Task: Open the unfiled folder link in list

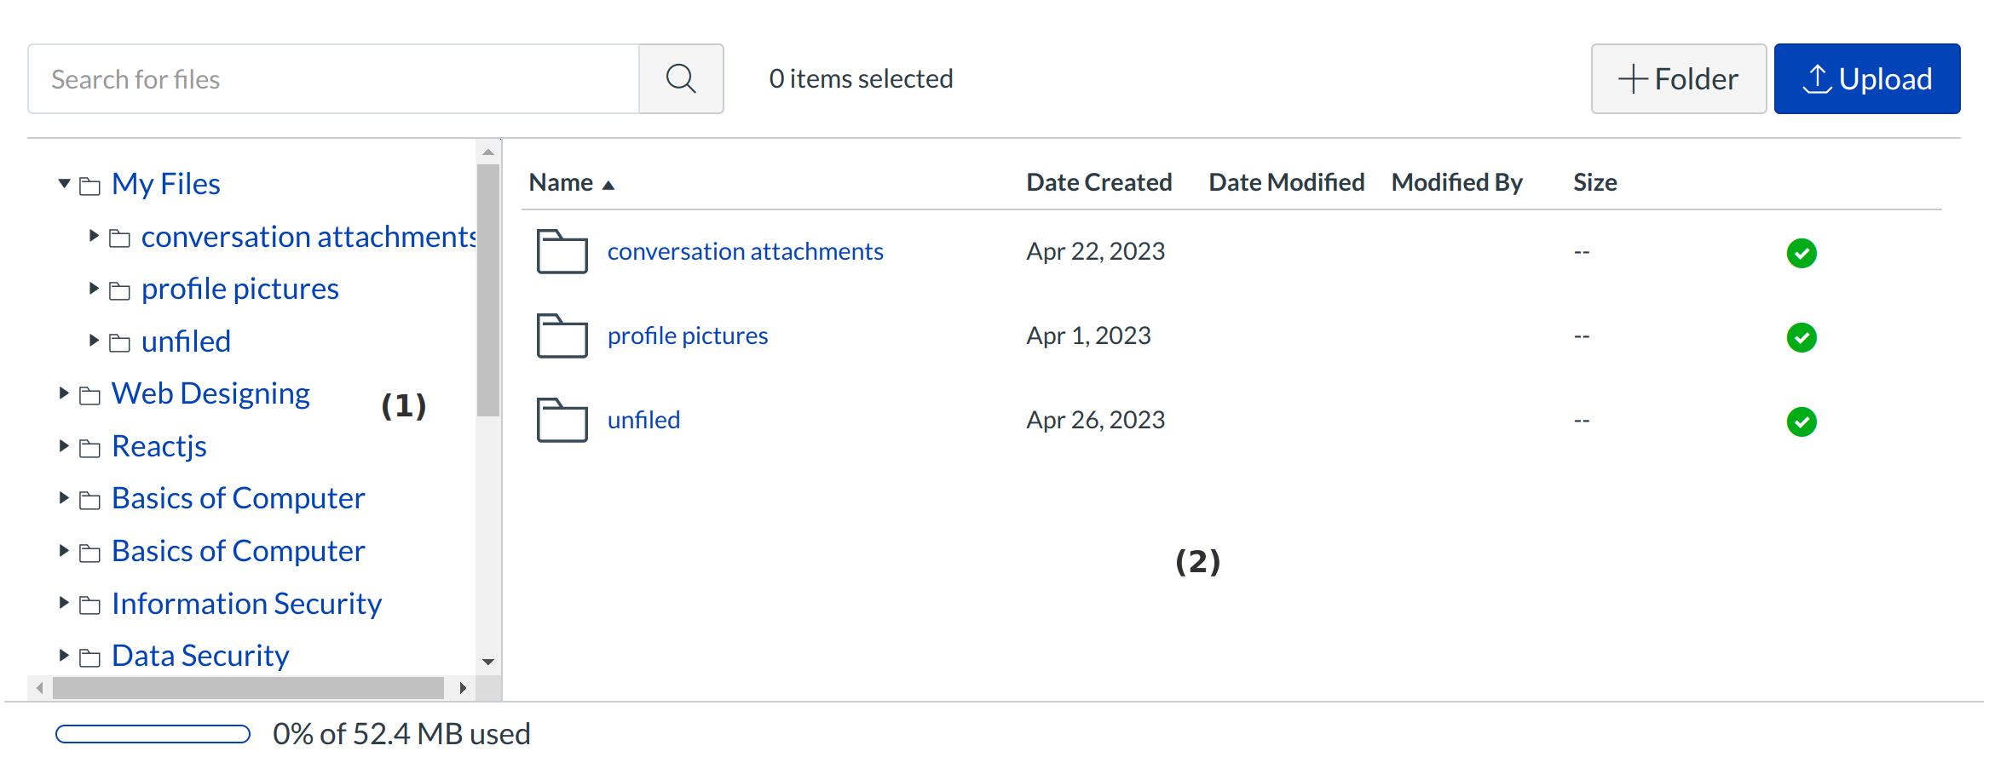Action: pos(643,420)
